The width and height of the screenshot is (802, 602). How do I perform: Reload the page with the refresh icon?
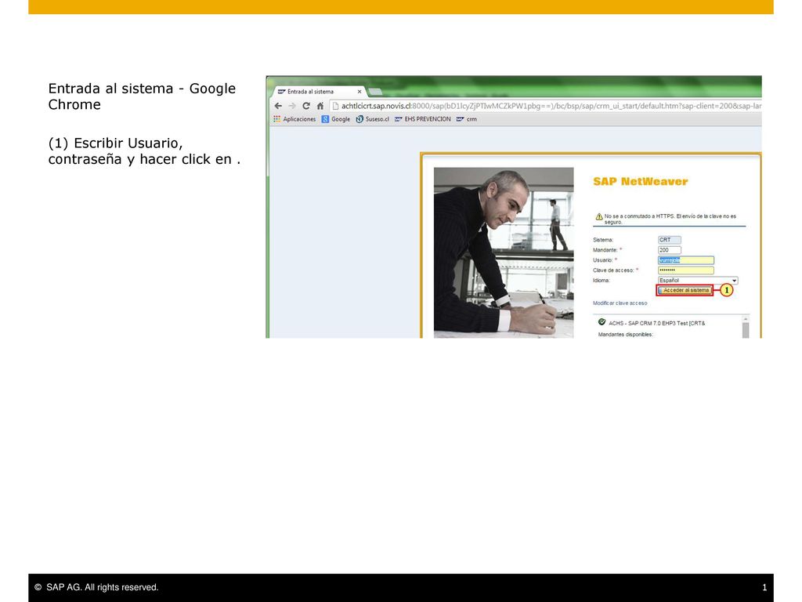tap(306, 106)
